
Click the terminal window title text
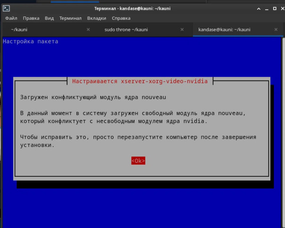coord(132,8)
